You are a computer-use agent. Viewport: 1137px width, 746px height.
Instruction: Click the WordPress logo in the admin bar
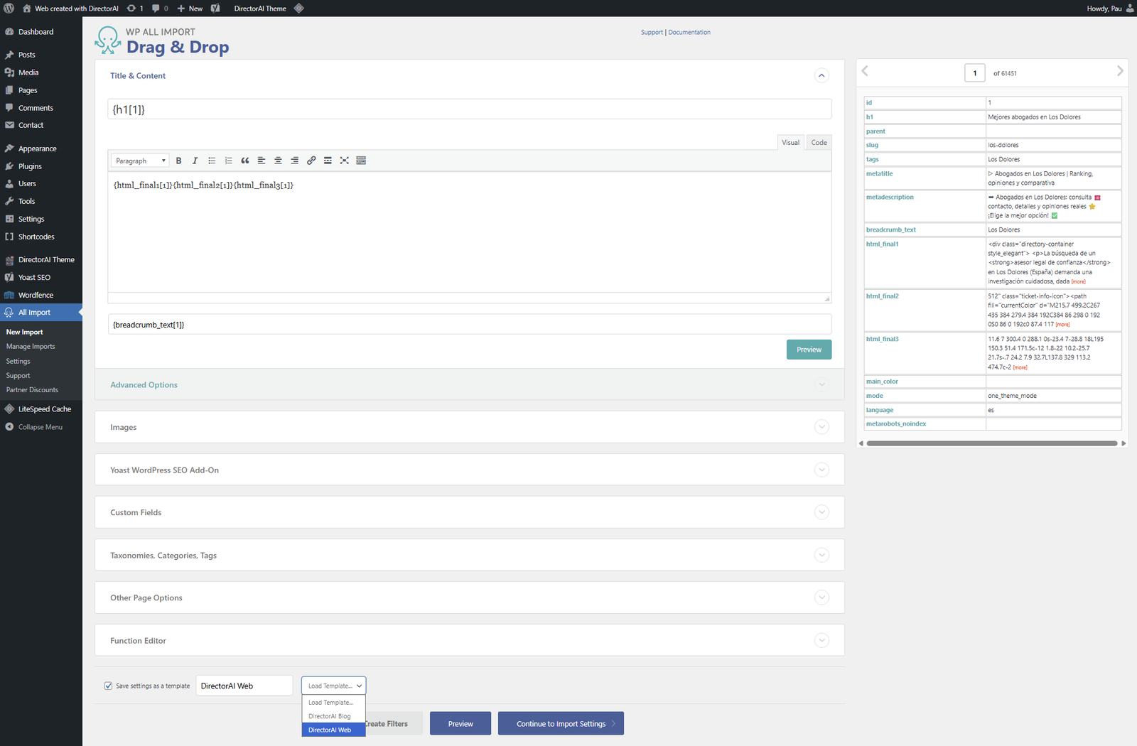coord(10,8)
